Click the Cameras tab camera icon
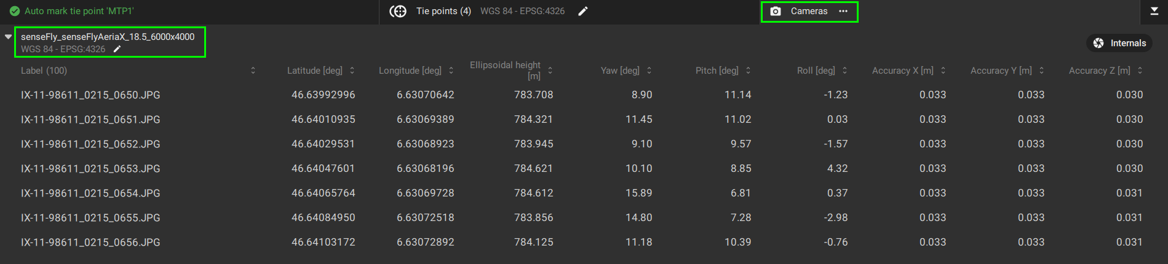 coord(776,11)
